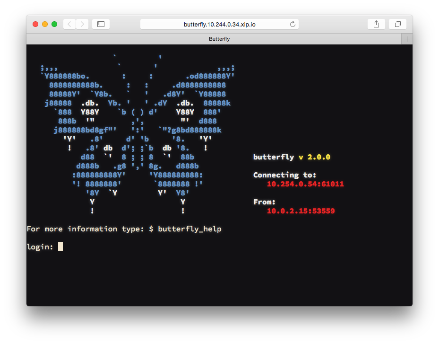Click the "butterfly v 2.0.0" version text
The image size is (439, 344).
(292, 157)
